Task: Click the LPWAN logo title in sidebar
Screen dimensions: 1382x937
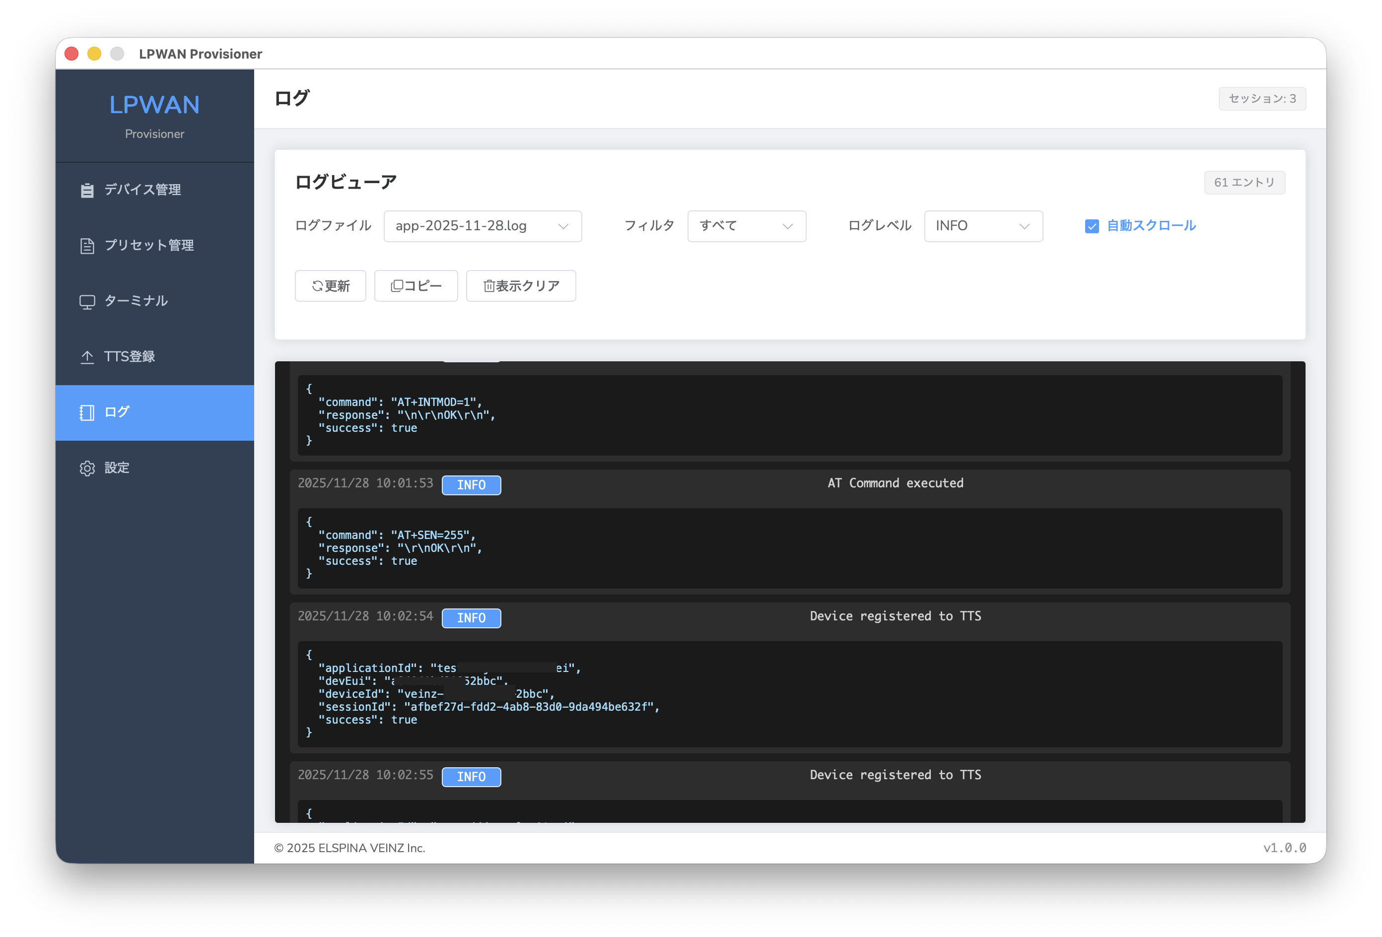Action: pyautogui.click(x=154, y=105)
